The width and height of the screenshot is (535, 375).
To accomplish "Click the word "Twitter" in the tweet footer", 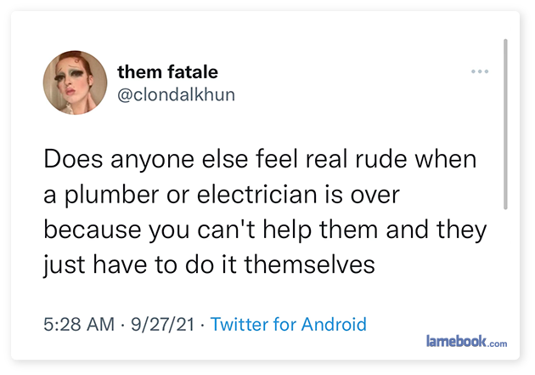I will 239,324.
